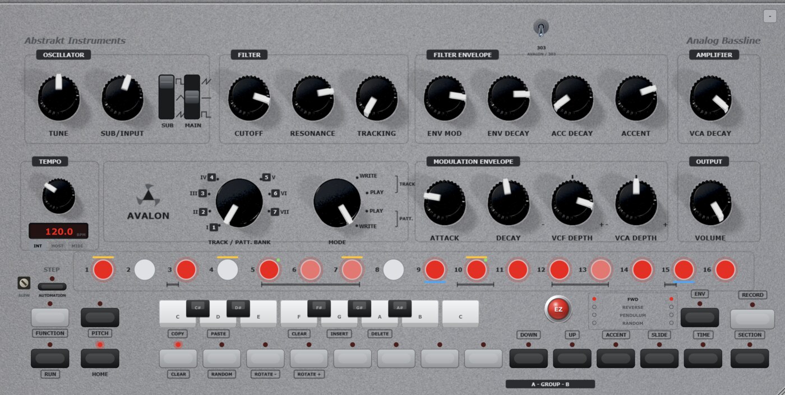Image resolution: width=785 pixels, height=395 pixels.
Task: Select HOST sync mode
Action: click(x=58, y=246)
